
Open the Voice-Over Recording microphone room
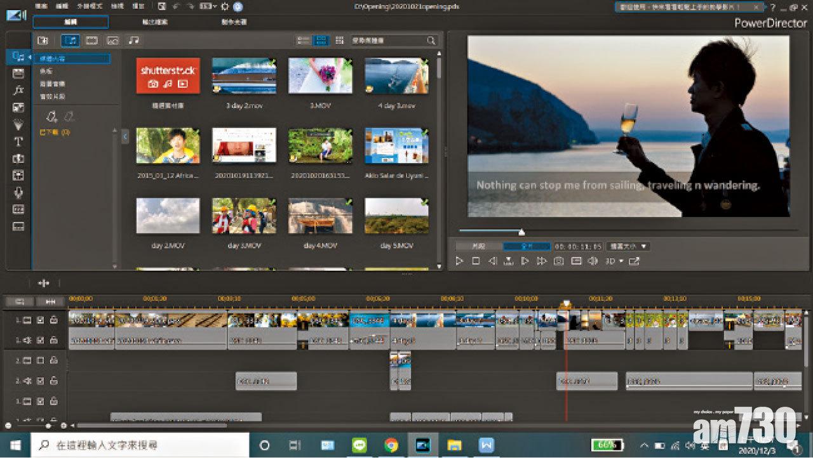coord(18,193)
